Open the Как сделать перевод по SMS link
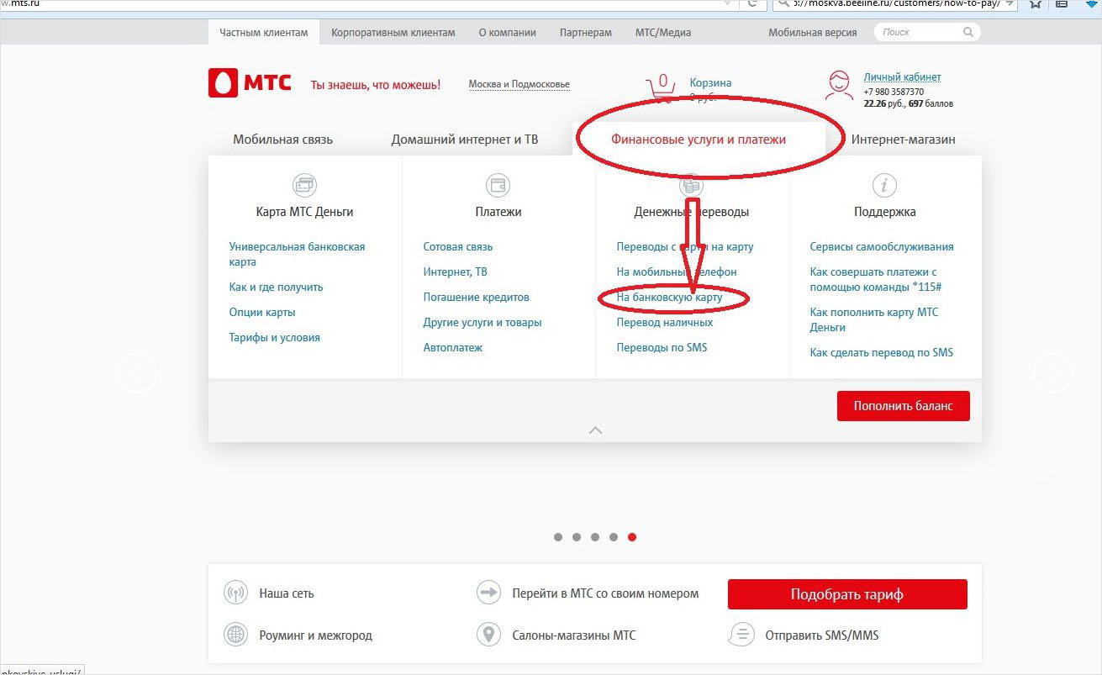This screenshot has width=1102, height=675. [882, 353]
